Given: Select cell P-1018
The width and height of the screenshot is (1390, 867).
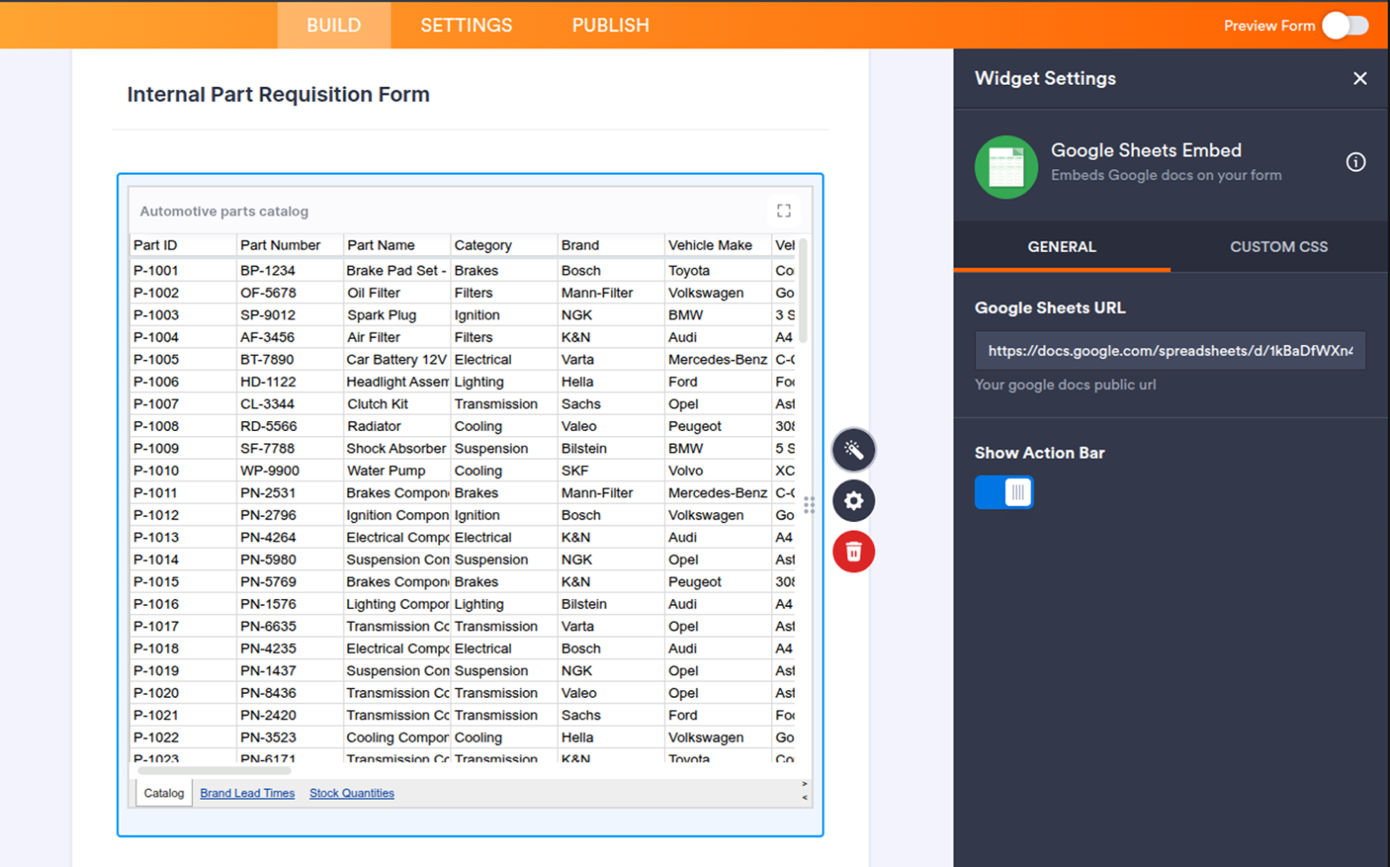Looking at the screenshot, I should [182, 648].
